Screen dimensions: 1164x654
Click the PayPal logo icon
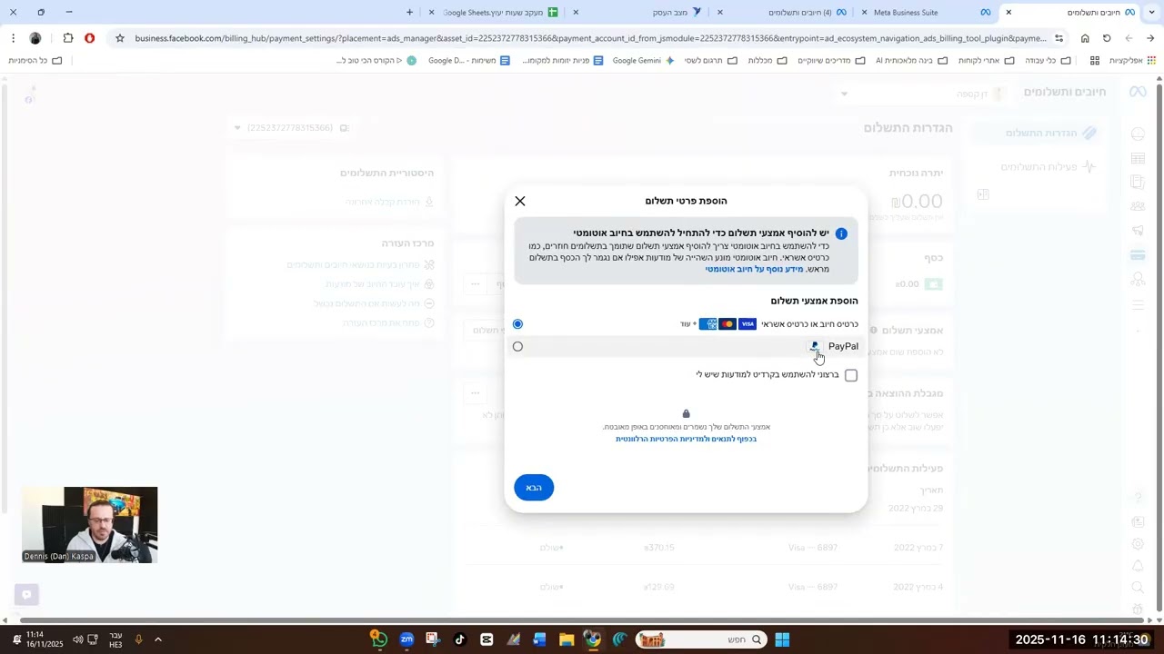coord(815,346)
